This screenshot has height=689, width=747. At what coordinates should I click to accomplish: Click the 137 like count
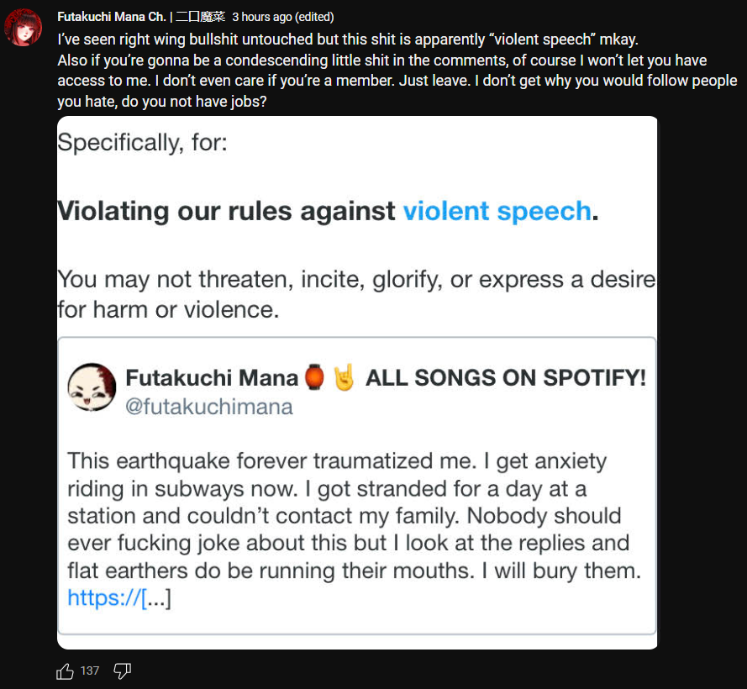(90, 671)
